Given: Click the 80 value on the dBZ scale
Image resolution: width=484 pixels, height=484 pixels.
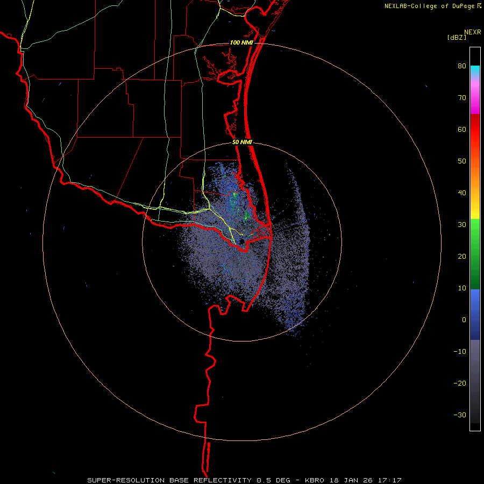Looking at the screenshot, I should 462,66.
